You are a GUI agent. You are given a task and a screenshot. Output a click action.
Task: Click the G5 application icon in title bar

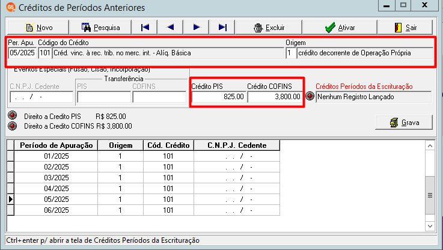[x=11, y=7]
